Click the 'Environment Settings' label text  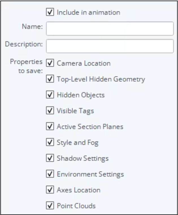90,175
